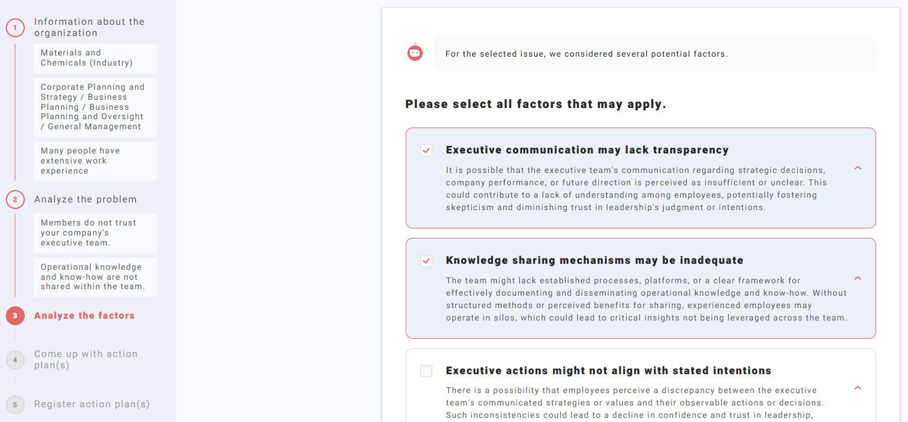Screen dimensions: 908x422
Task: Collapse the Executive actions factor description
Action: pos(858,388)
